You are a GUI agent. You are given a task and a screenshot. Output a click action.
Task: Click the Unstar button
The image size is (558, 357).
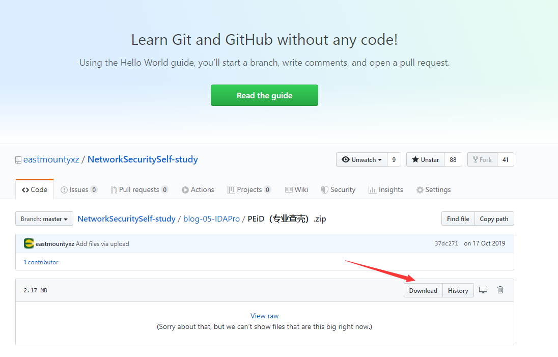tap(425, 159)
